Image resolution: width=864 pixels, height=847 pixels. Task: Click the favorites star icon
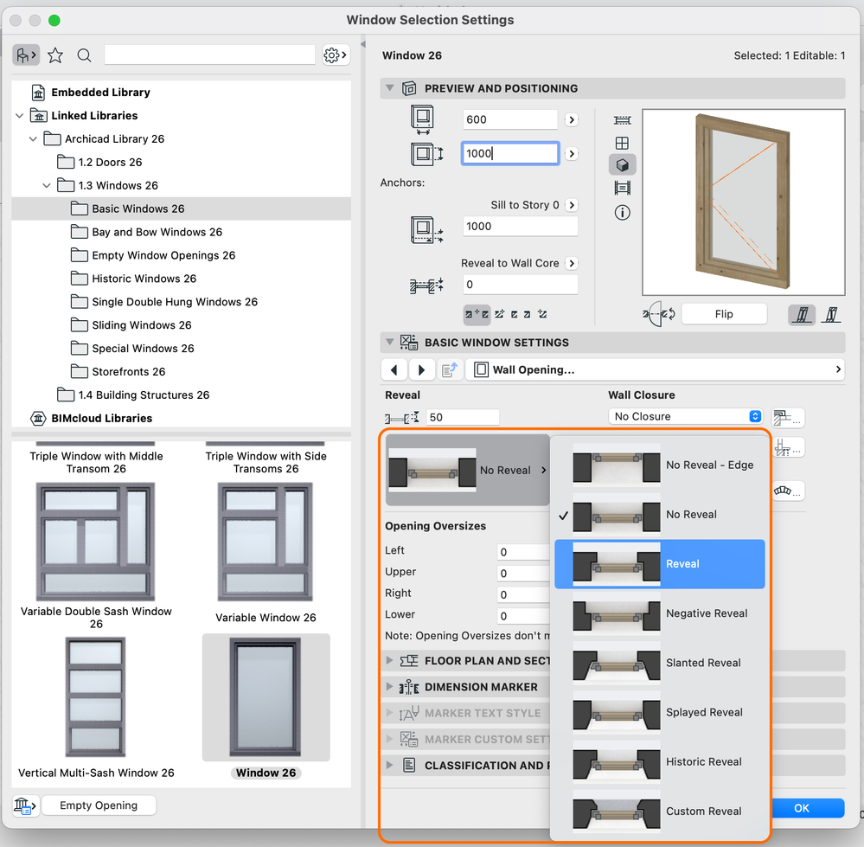pyautogui.click(x=55, y=54)
